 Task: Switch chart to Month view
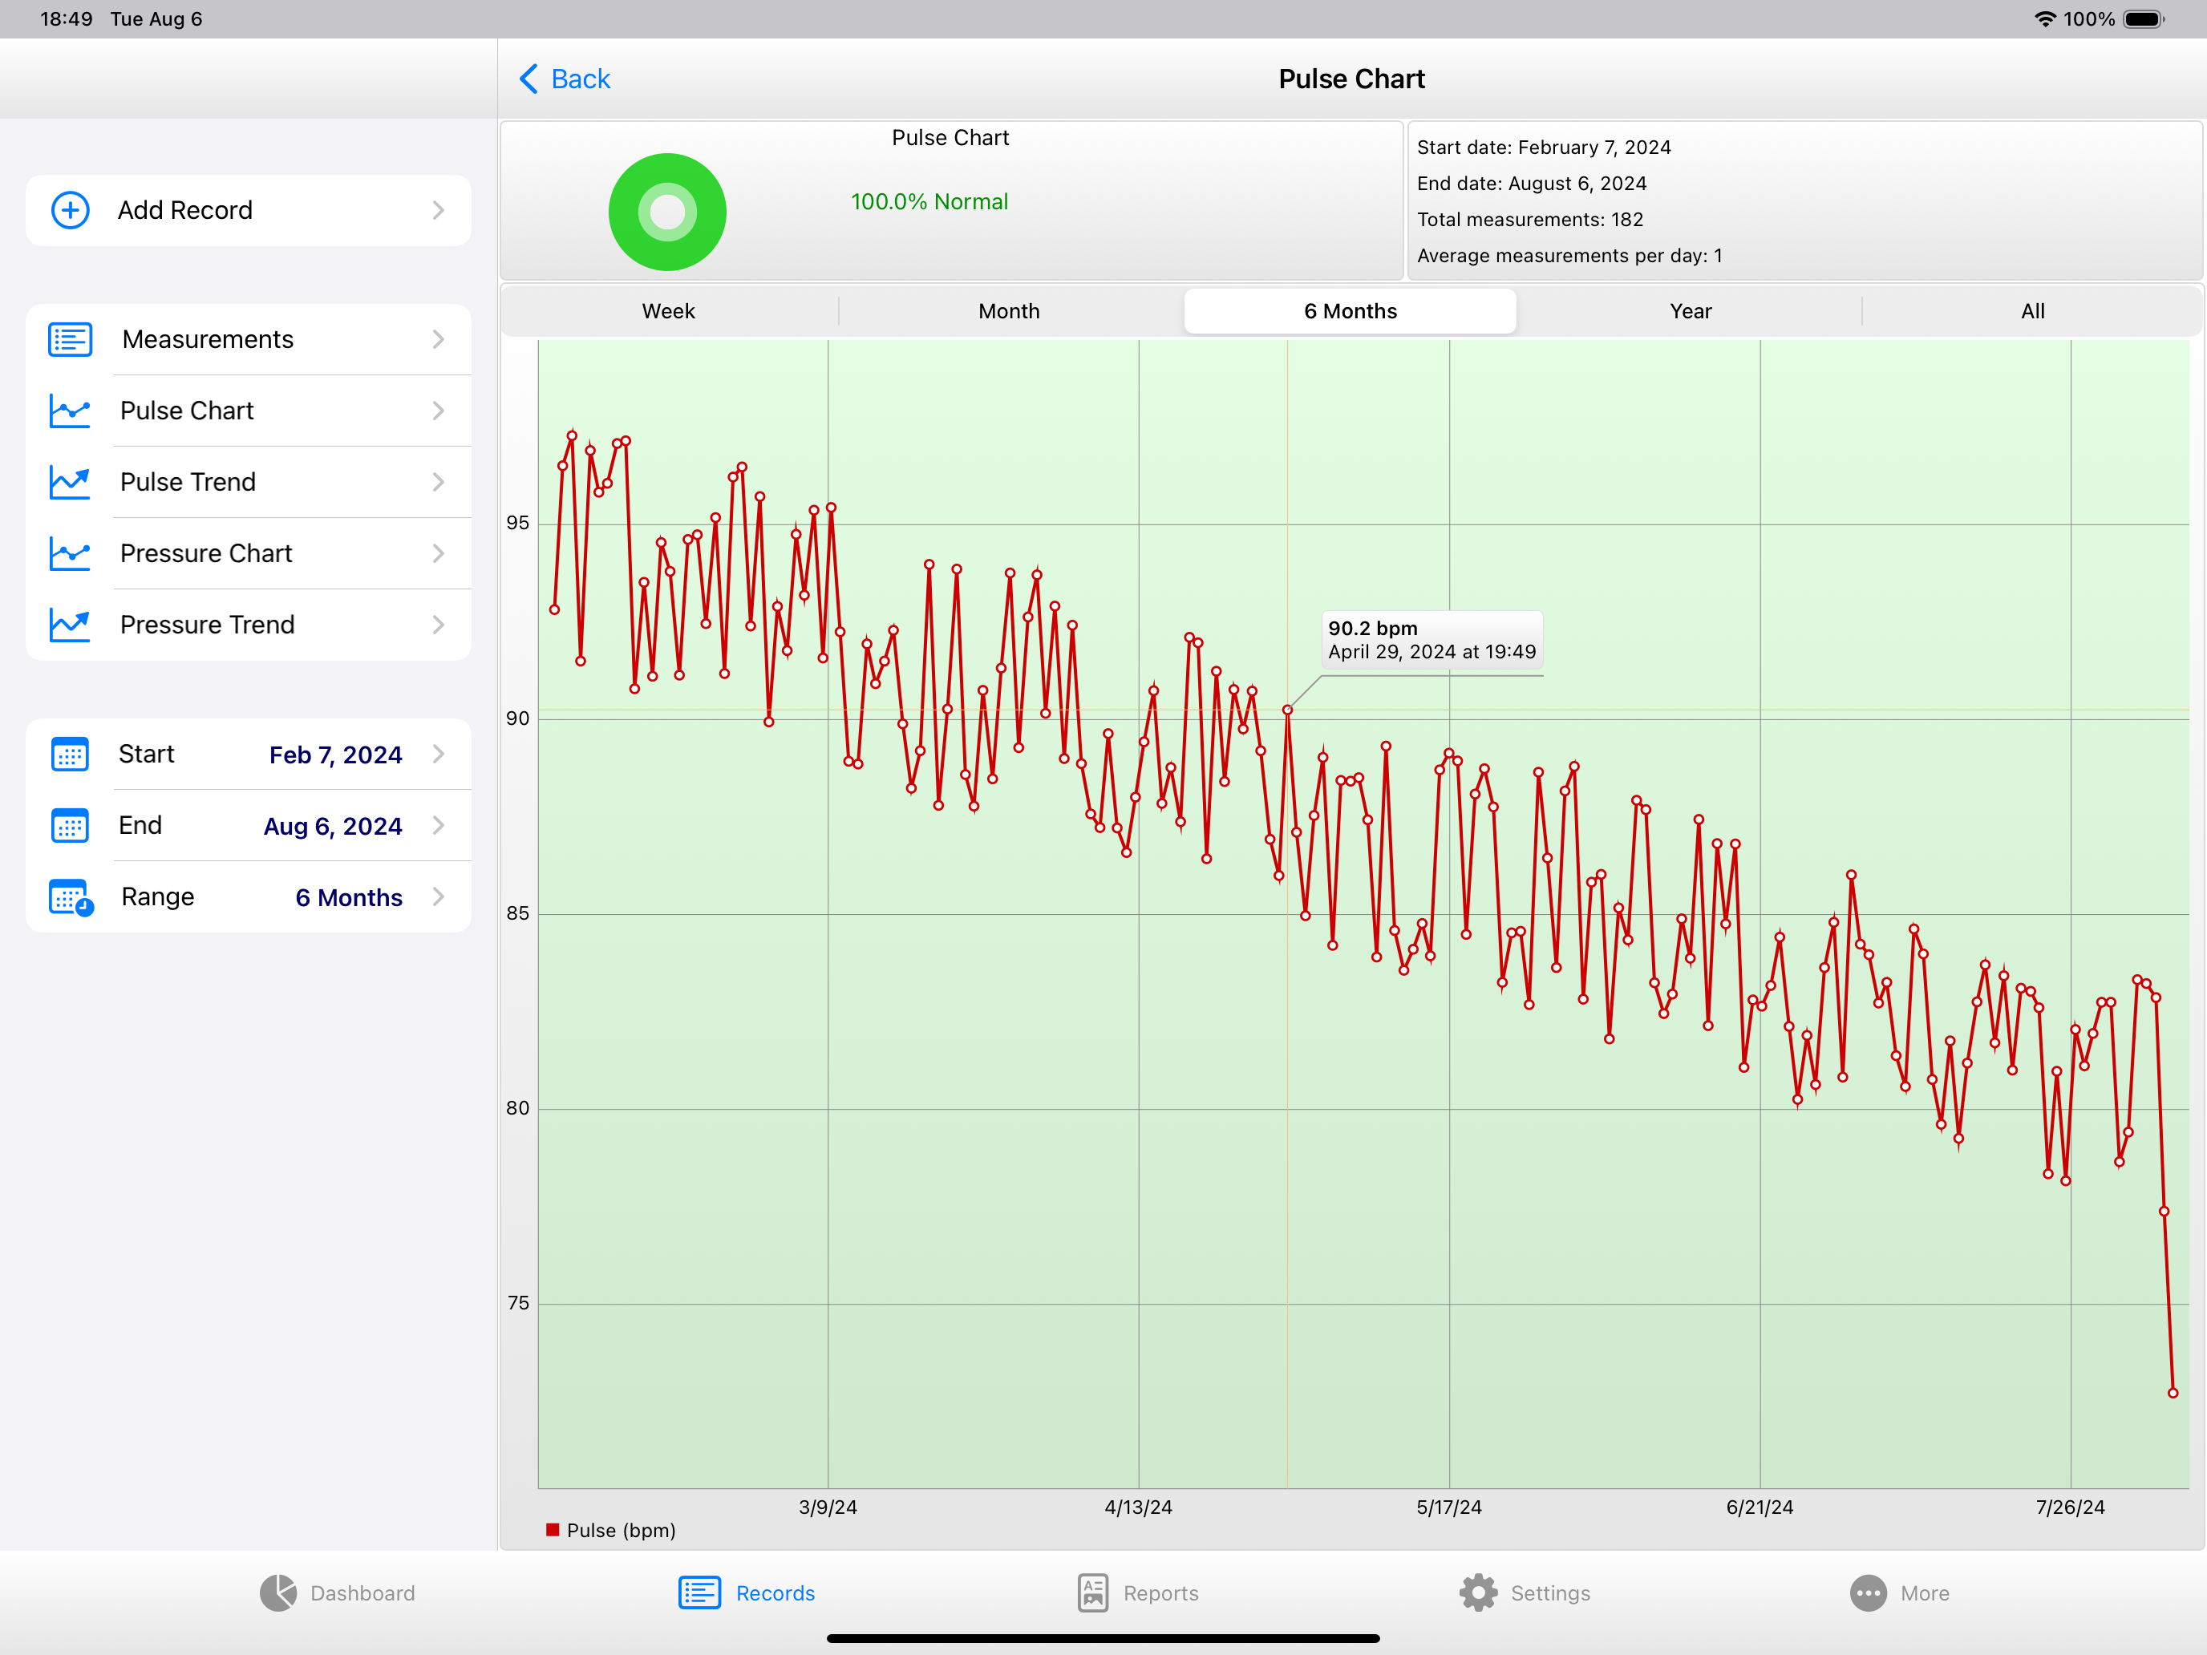(x=1009, y=311)
